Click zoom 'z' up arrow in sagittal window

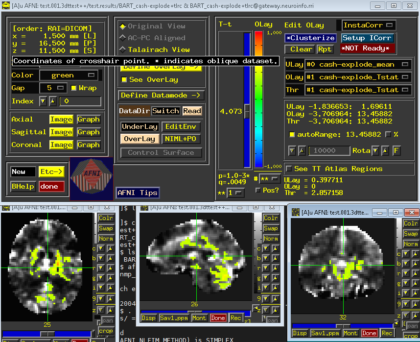pyautogui.click(x=275, y=310)
